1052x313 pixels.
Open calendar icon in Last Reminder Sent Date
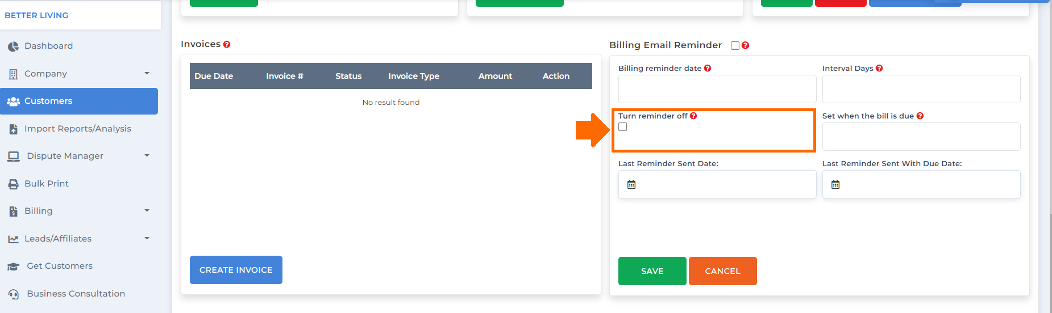click(x=631, y=184)
